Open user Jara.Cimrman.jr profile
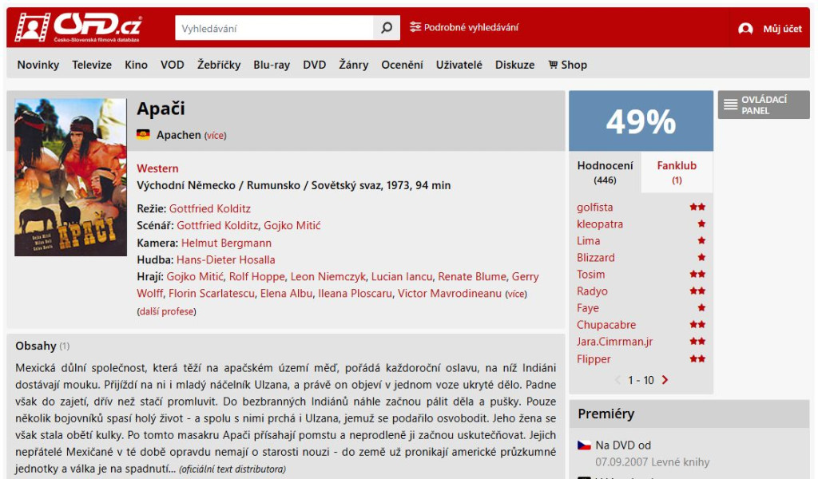 614,342
